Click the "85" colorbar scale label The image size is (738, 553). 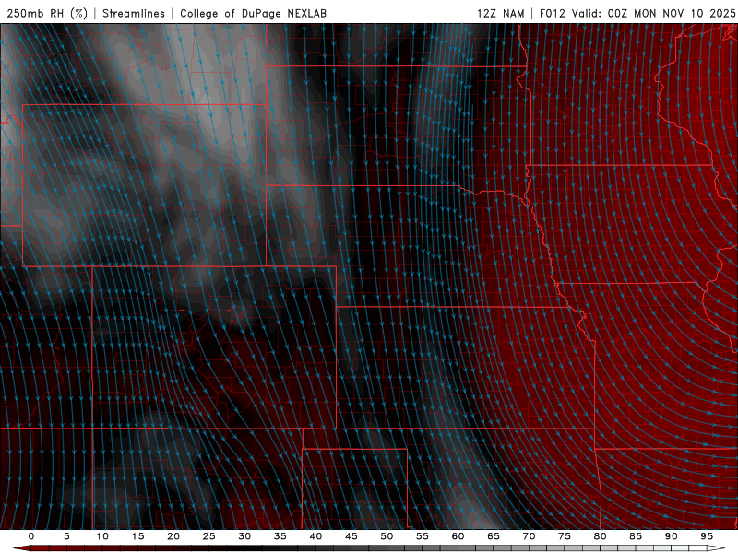(x=636, y=536)
